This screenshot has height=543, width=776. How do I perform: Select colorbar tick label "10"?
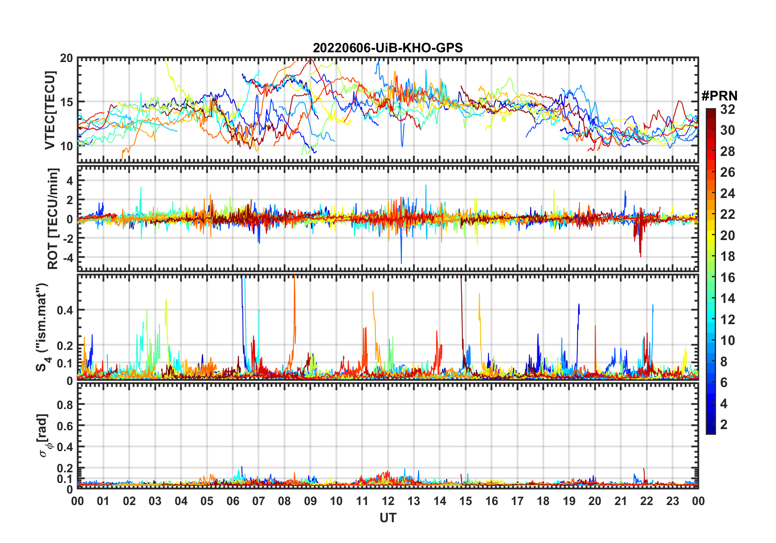point(727,340)
